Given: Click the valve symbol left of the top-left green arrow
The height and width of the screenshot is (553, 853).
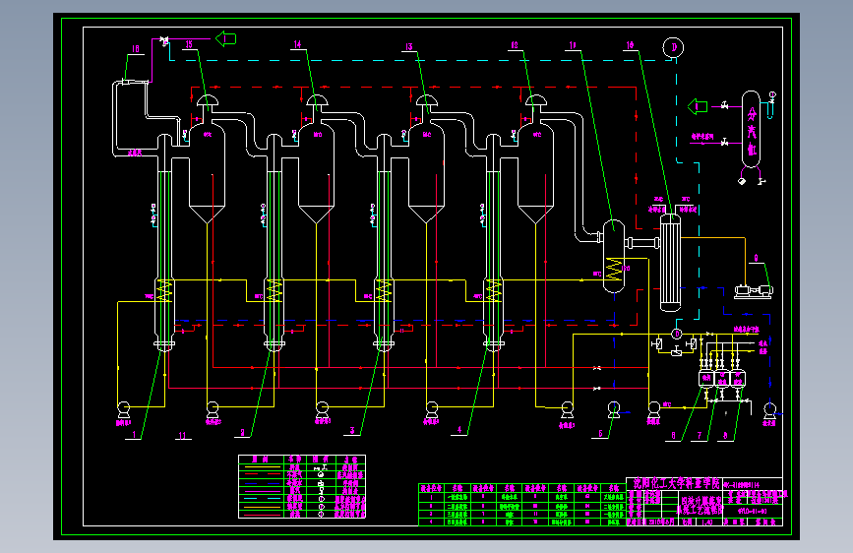Looking at the screenshot, I should point(163,40).
